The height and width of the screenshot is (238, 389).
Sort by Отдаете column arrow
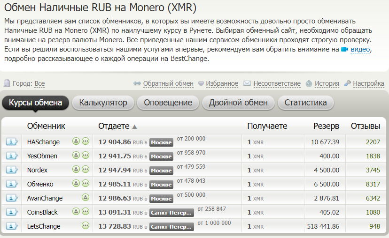point(134,127)
